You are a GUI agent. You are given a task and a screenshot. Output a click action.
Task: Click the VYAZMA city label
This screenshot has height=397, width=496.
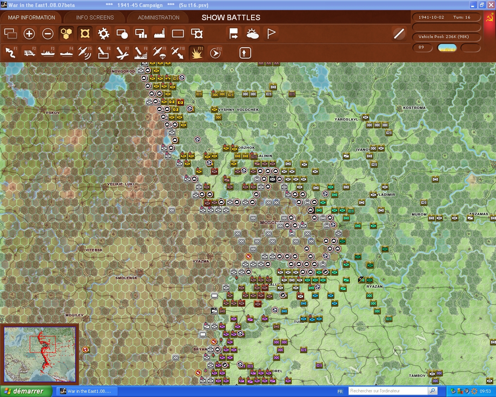pos(201,261)
